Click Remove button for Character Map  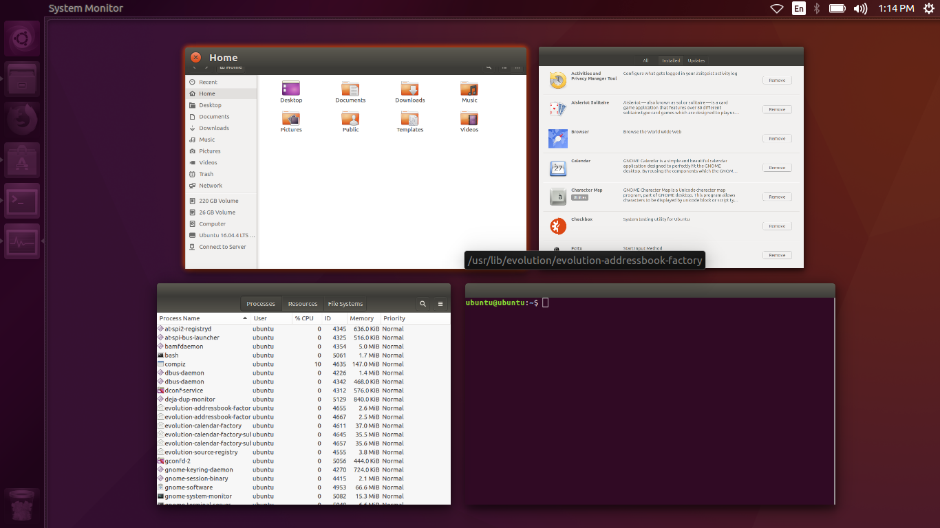coord(777,197)
